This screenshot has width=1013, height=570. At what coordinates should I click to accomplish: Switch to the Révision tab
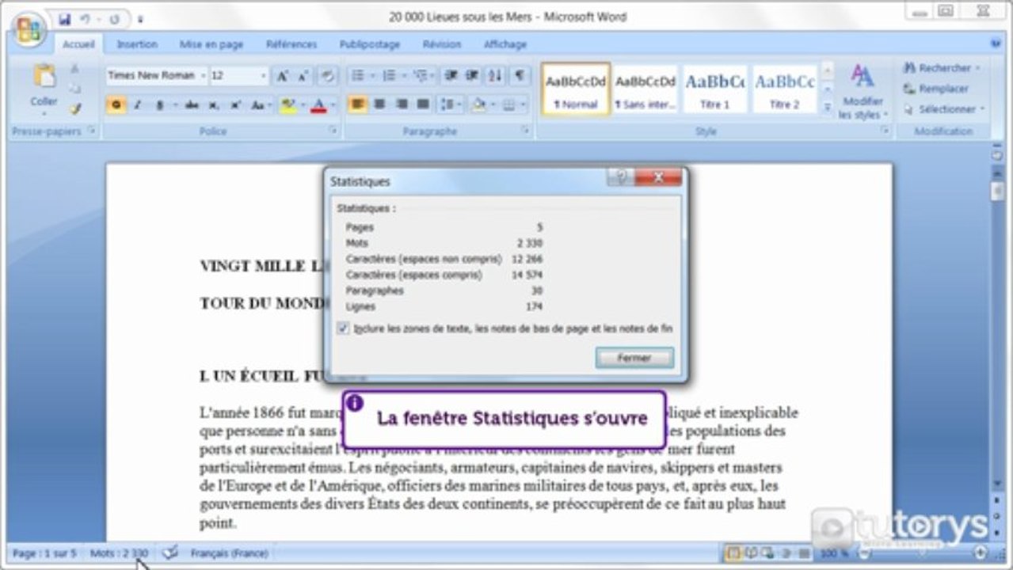coord(442,45)
